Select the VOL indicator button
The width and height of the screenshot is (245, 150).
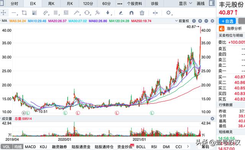point(7,147)
